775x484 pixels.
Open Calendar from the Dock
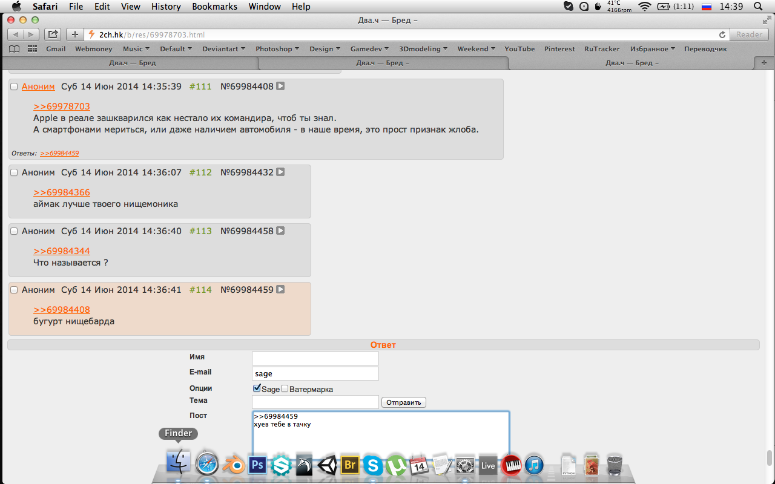tap(419, 465)
